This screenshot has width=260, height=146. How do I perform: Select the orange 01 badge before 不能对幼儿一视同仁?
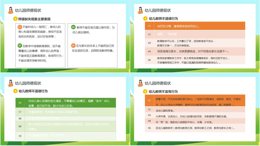[x=20, y=27]
